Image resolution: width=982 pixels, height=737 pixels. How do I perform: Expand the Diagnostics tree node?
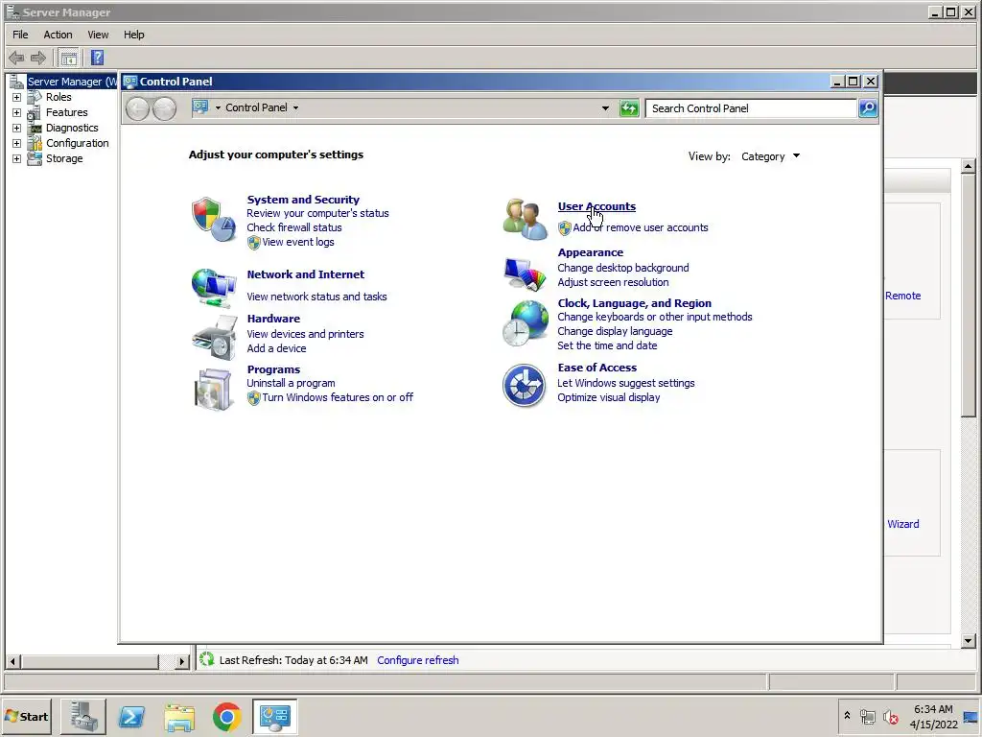[16, 128]
